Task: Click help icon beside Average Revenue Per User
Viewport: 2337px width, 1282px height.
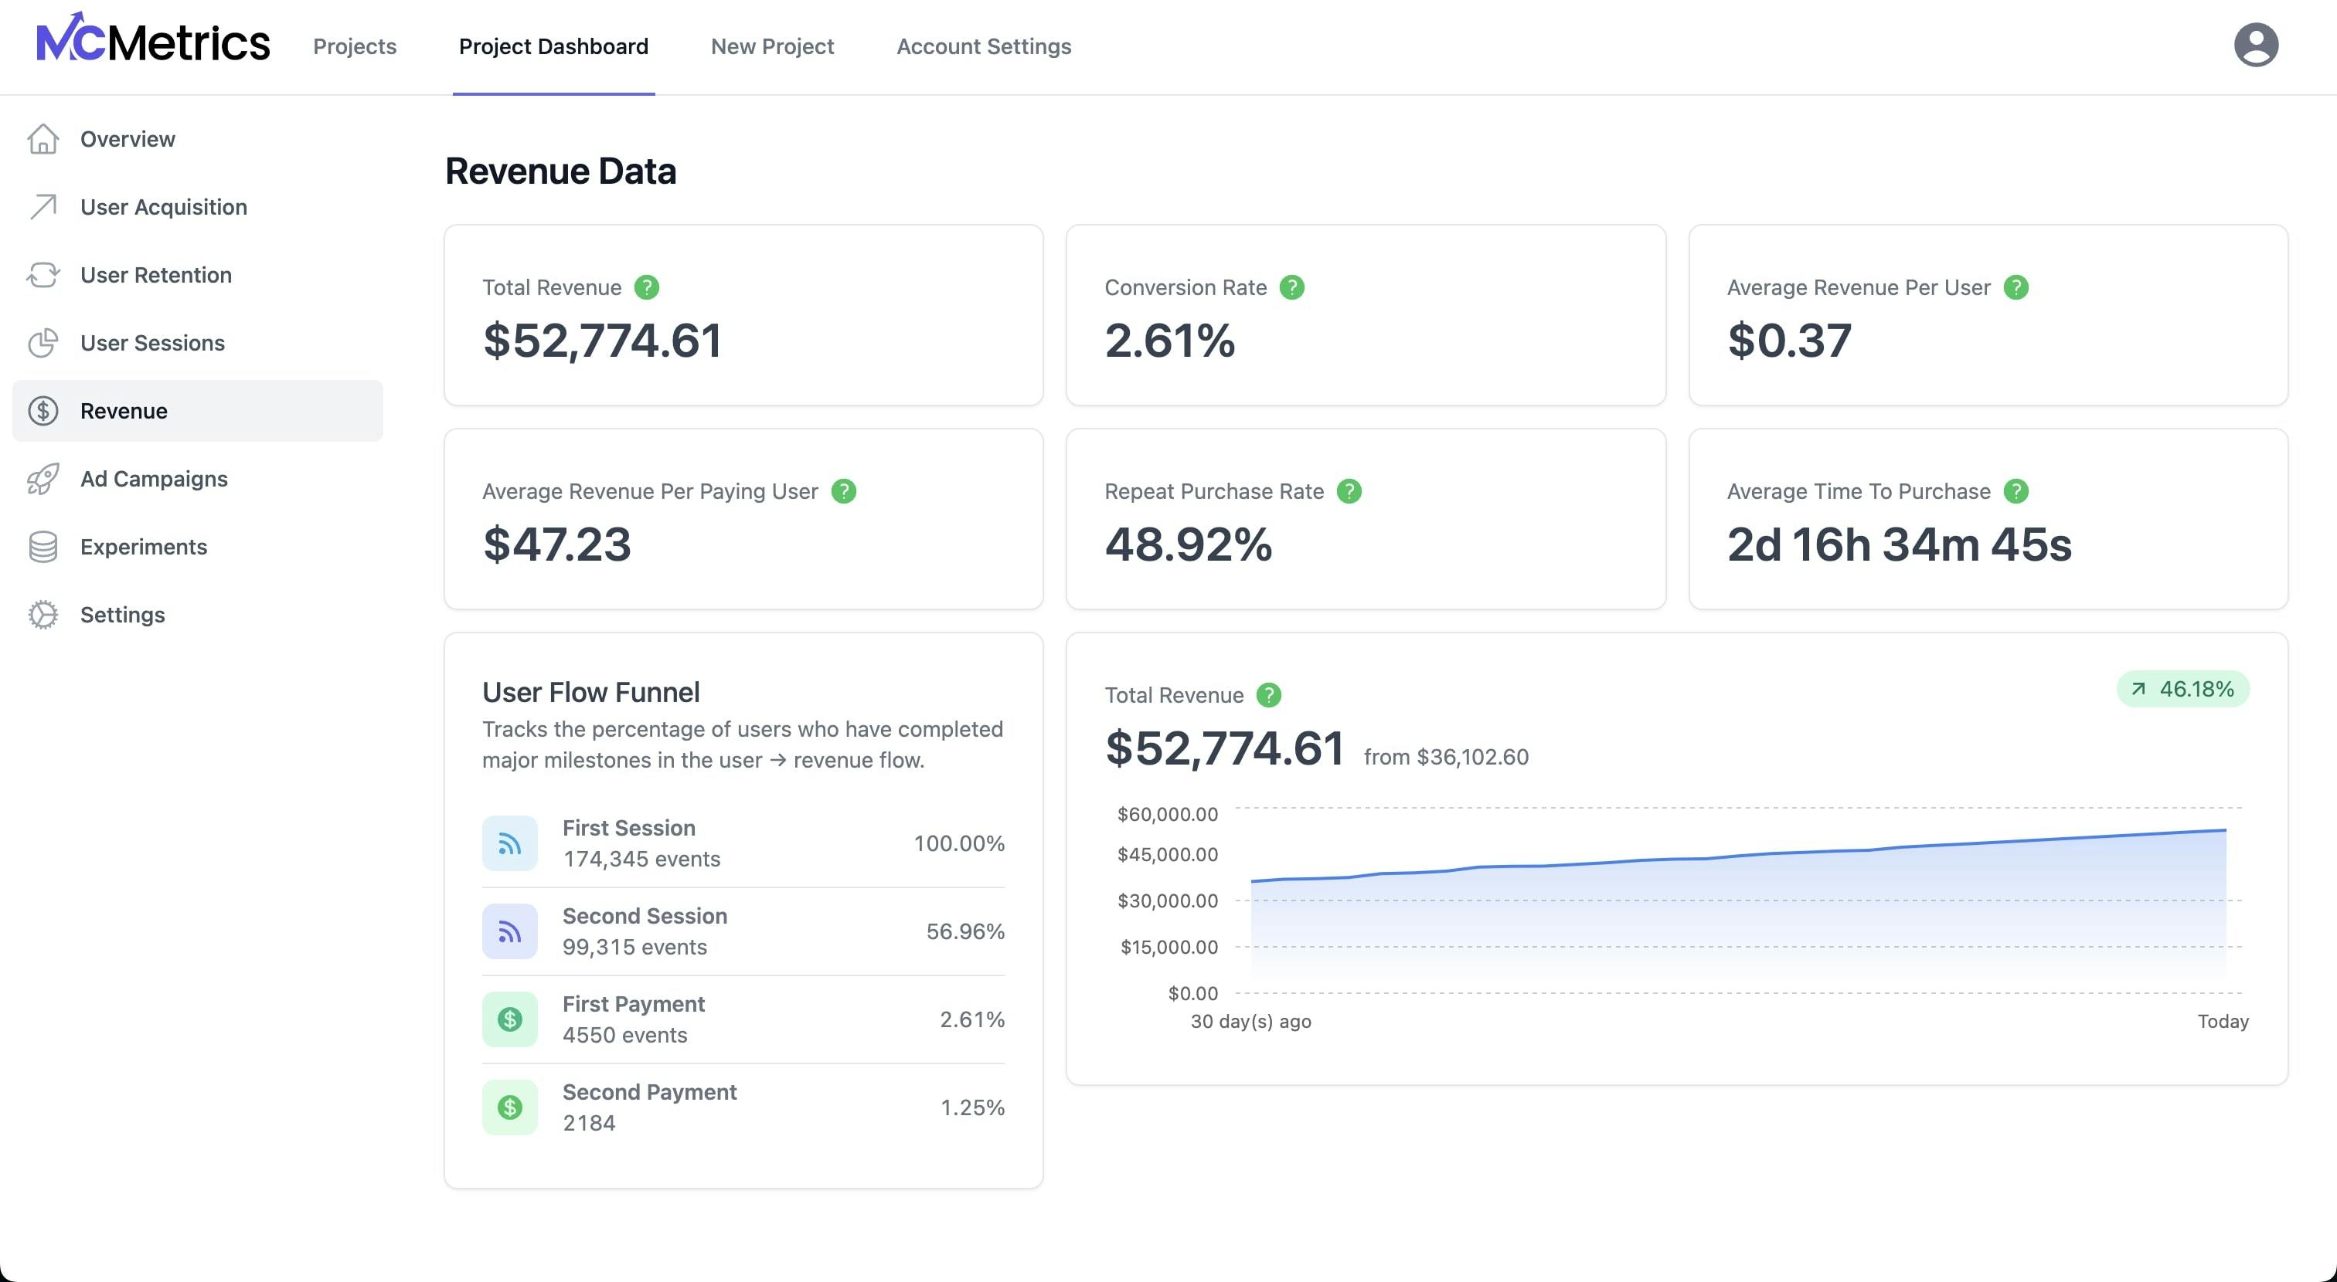Action: (x=2015, y=287)
